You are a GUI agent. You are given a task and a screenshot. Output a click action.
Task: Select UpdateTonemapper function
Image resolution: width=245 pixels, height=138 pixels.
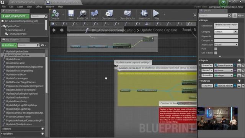pos(17,78)
